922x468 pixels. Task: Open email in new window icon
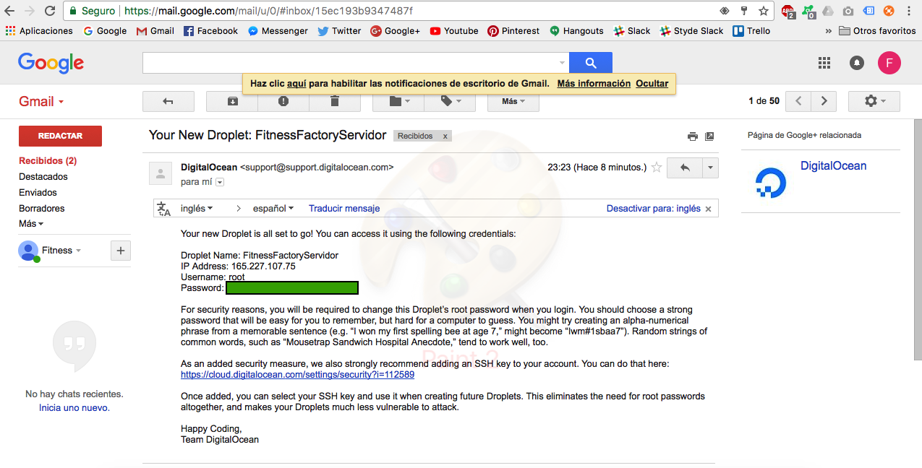pyautogui.click(x=709, y=136)
